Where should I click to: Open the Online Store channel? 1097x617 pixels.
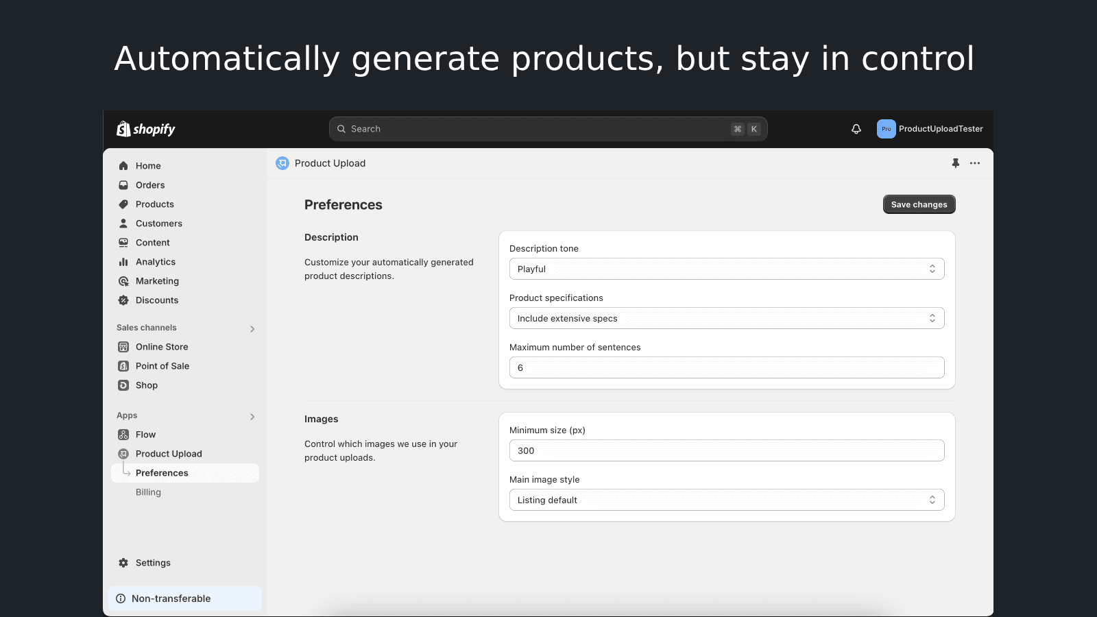pos(162,347)
